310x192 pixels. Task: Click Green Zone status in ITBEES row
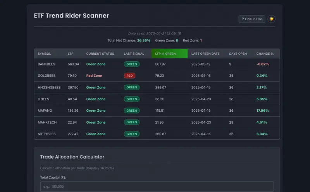click(x=96, y=99)
